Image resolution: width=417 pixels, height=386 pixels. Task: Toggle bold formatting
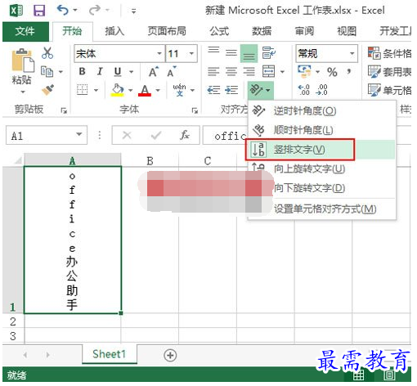coord(82,72)
